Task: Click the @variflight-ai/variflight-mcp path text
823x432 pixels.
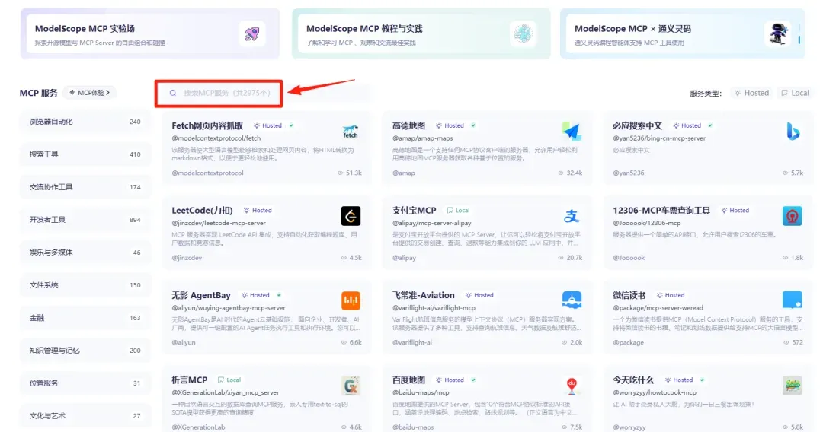Action: click(x=434, y=308)
